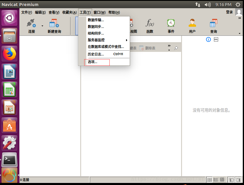Expand toolbar overflow chevron at top right

(x=240, y=18)
